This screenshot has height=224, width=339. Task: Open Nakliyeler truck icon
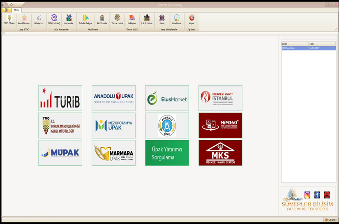tap(132, 20)
